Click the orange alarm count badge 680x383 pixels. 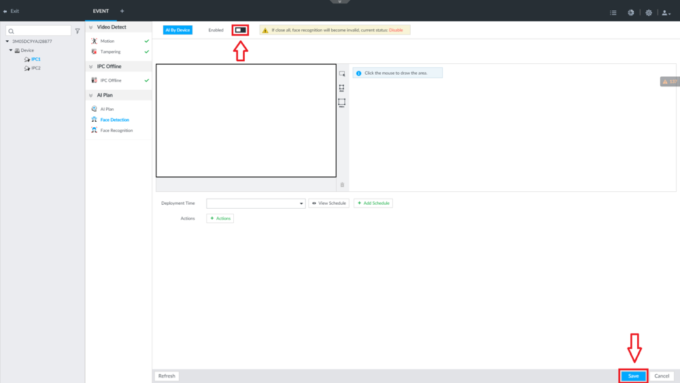tap(670, 82)
